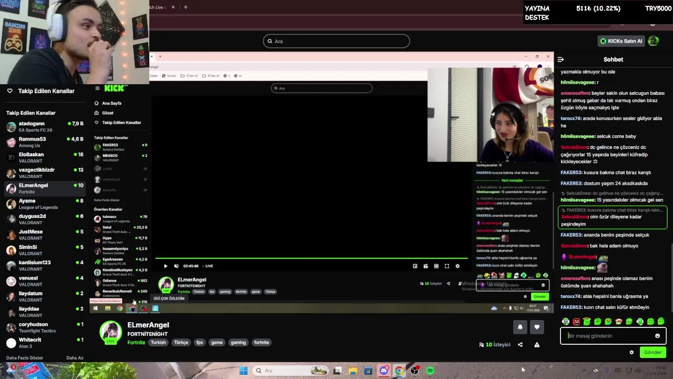Collapse chat with the Sohbet arrow icon
The height and width of the screenshot is (379, 673).
point(560,59)
